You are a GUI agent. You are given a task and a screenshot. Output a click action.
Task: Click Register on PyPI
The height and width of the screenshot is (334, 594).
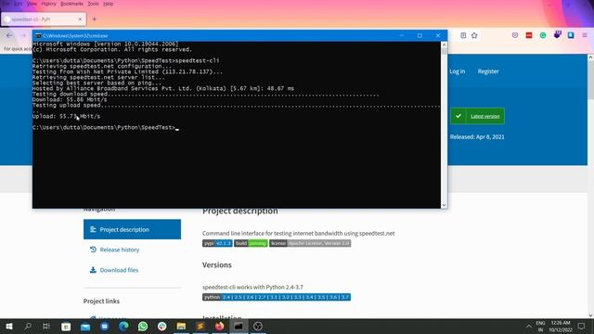pyautogui.click(x=488, y=71)
